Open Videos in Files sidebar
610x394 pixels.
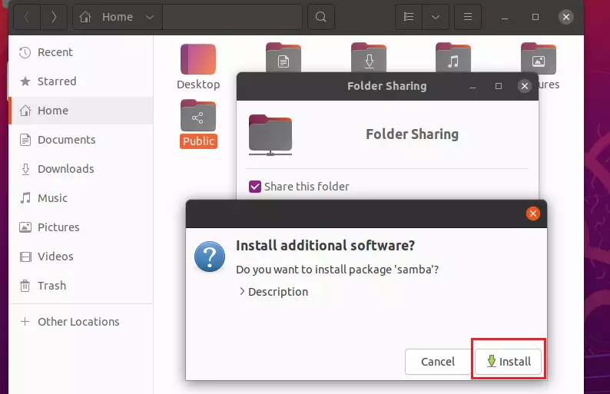tap(81, 257)
